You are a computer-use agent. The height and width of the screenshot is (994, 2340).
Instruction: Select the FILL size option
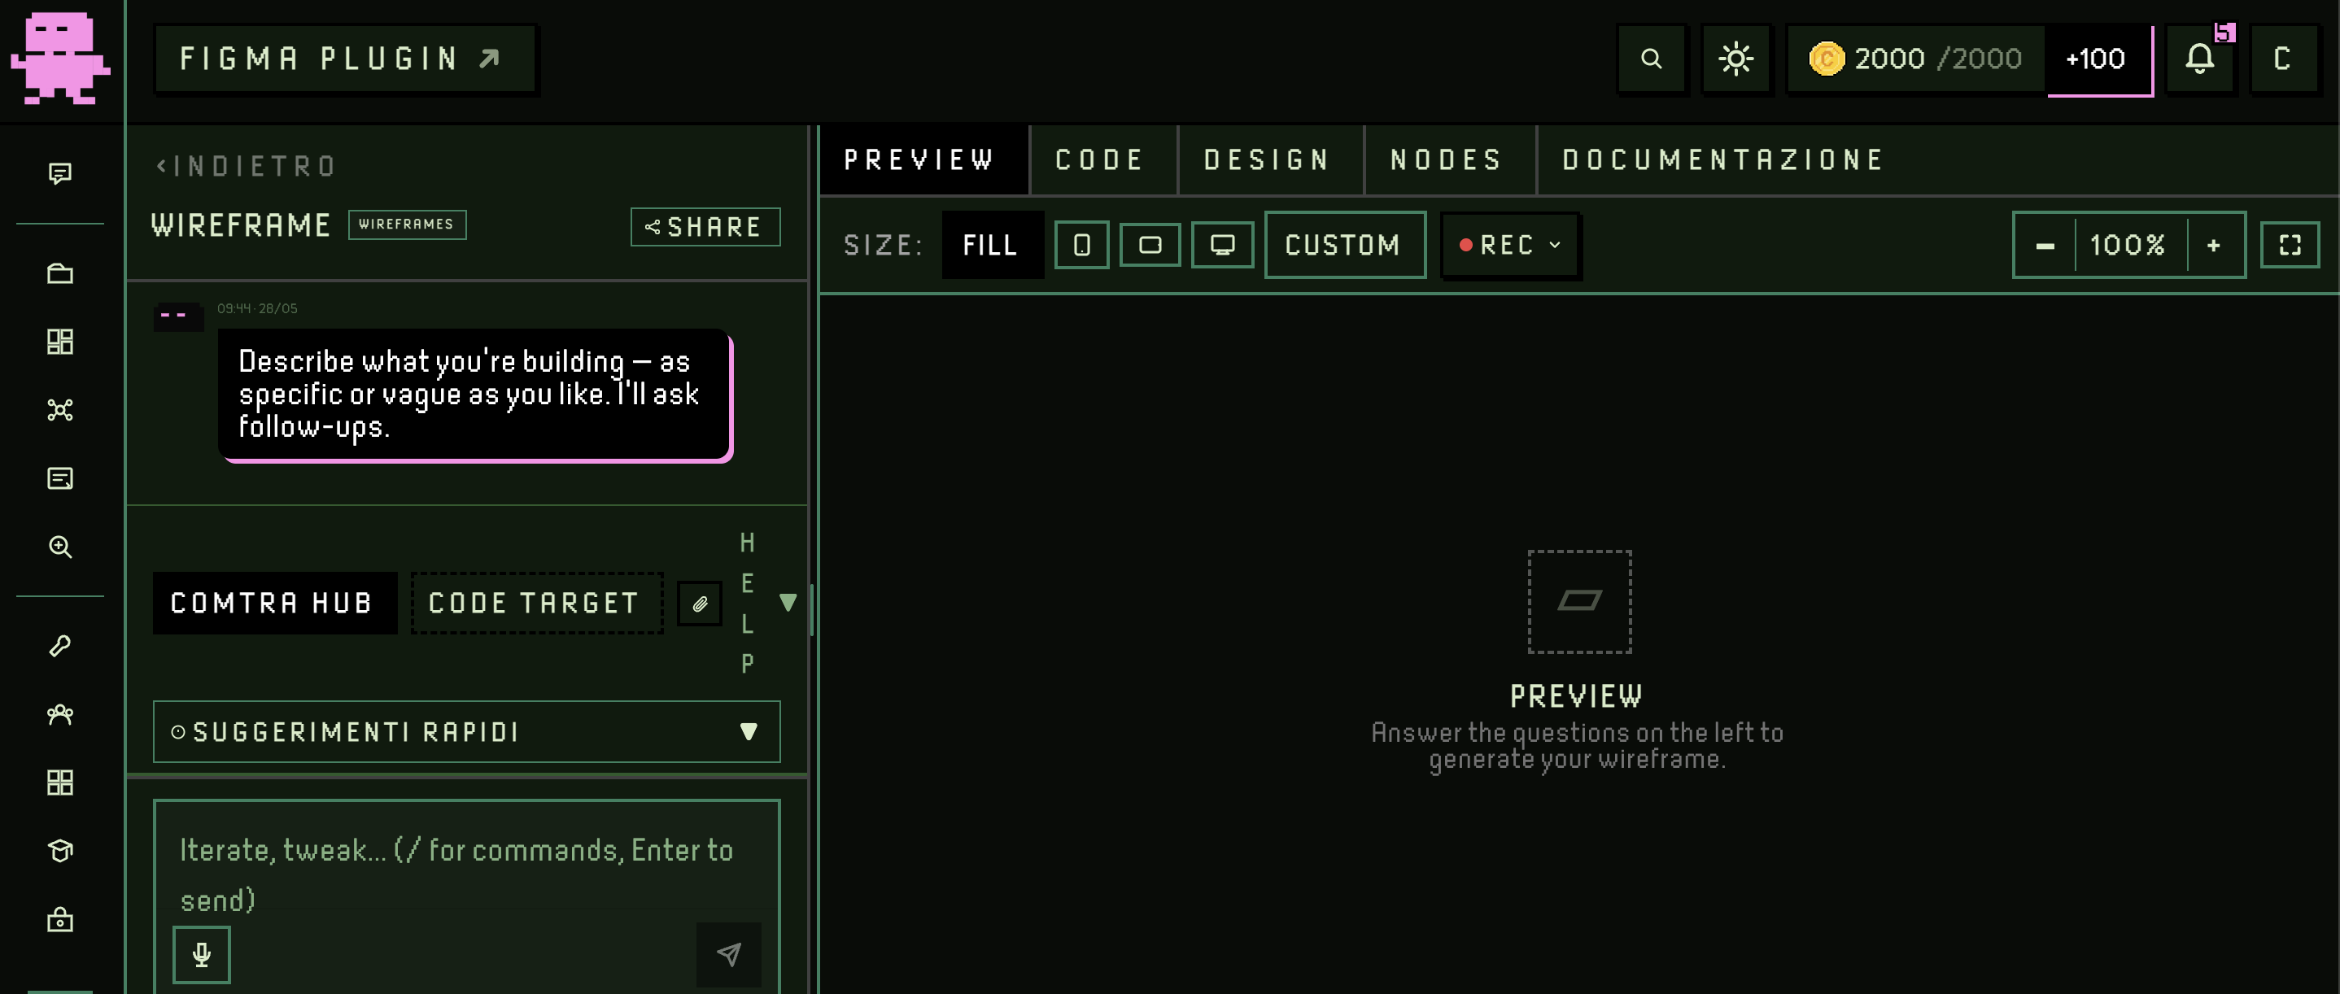pos(991,245)
